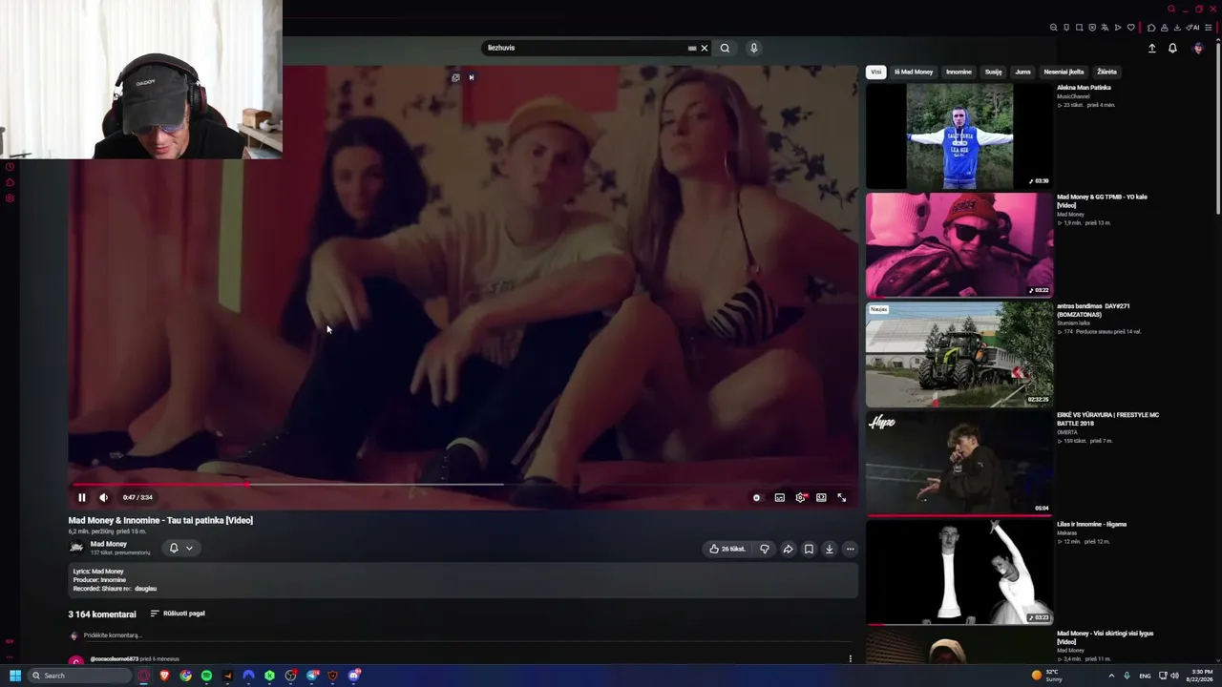
Task: Open Spotify from the taskbar
Action: 206,676
